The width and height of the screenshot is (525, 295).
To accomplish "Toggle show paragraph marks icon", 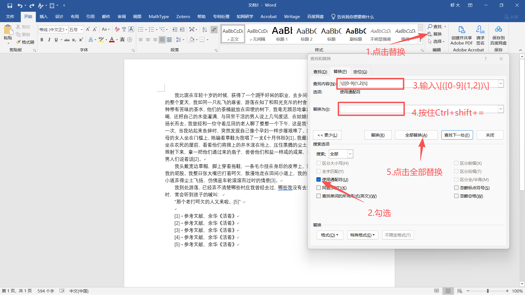I will click(214, 29).
